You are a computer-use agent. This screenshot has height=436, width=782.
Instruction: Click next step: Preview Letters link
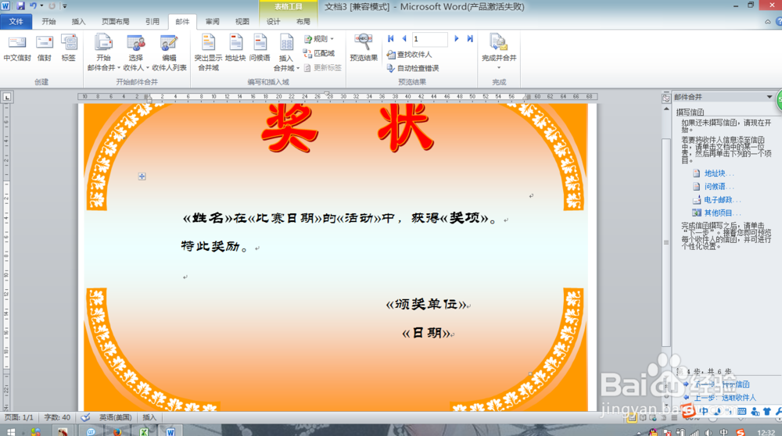pos(722,384)
